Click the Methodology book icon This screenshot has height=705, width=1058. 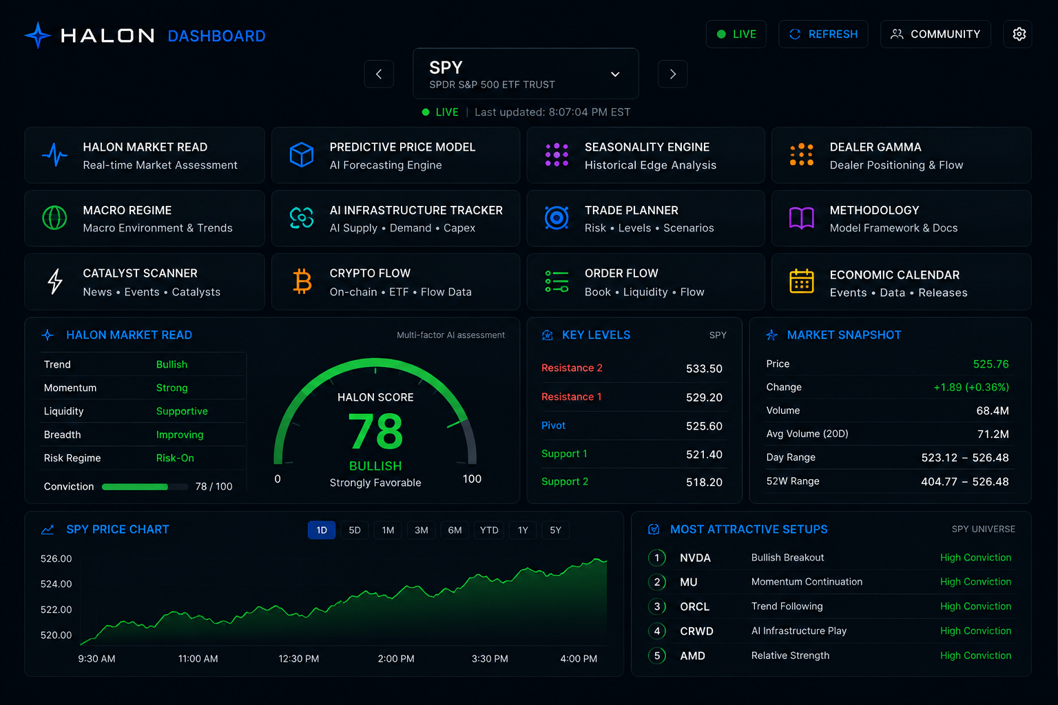pyautogui.click(x=802, y=218)
